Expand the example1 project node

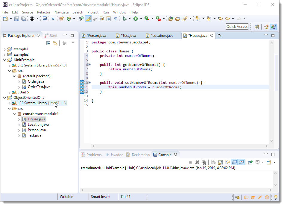(x=5, y=49)
